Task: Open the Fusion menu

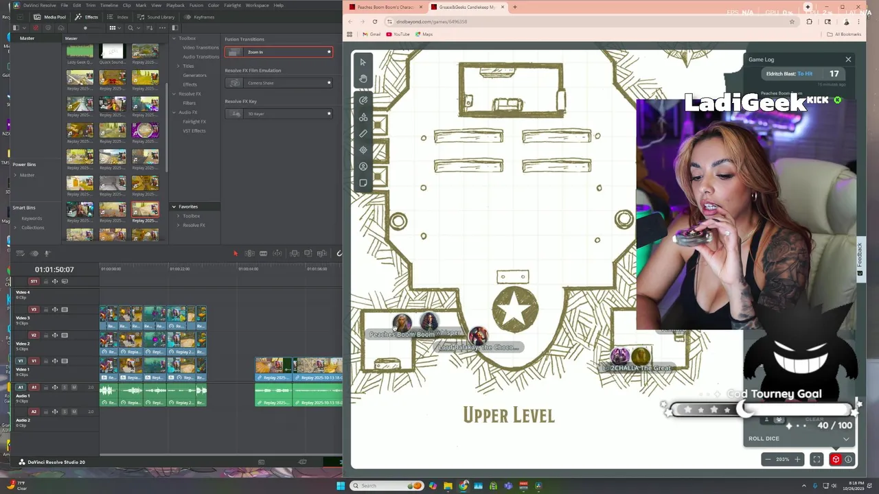Action: click(x=196, y=5)
